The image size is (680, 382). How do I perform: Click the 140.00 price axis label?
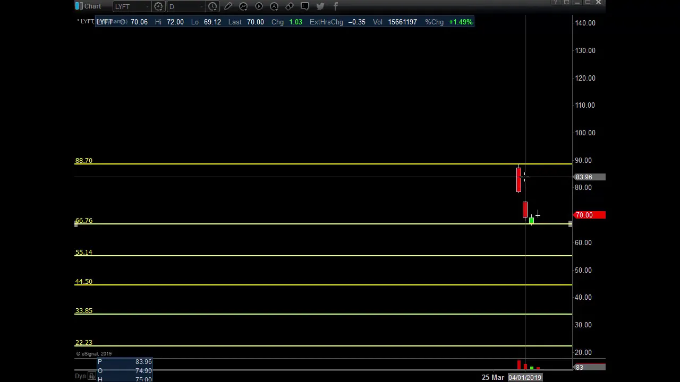click(585, 23)
